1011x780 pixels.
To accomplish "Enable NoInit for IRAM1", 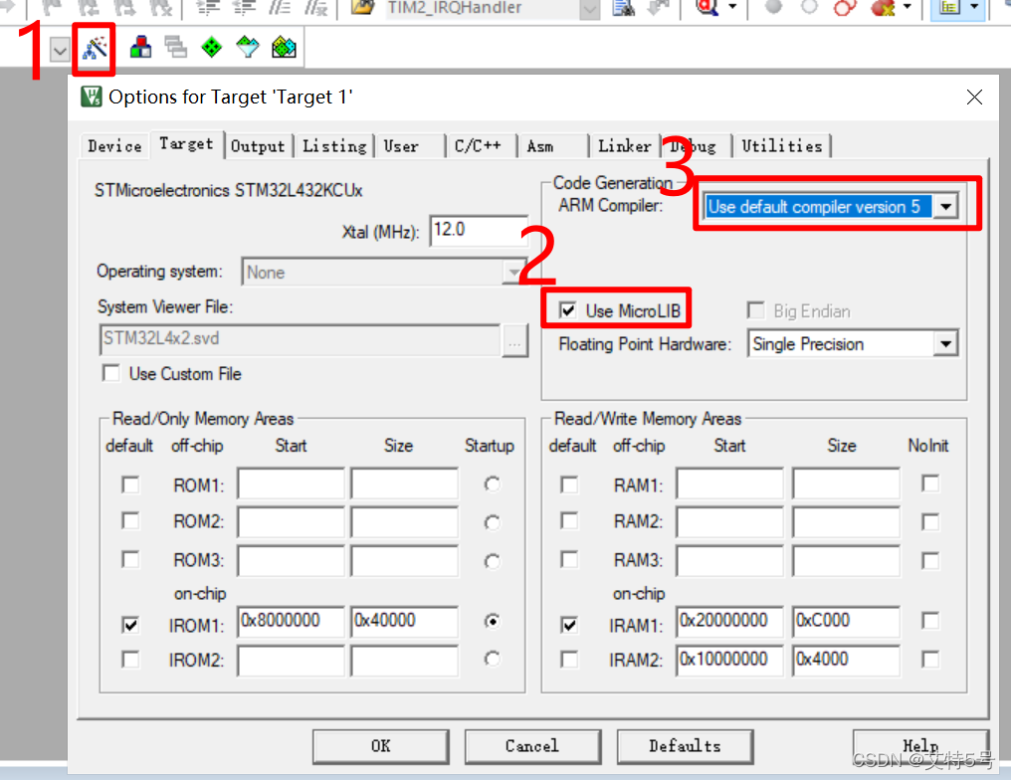I will tap(929, 621).
